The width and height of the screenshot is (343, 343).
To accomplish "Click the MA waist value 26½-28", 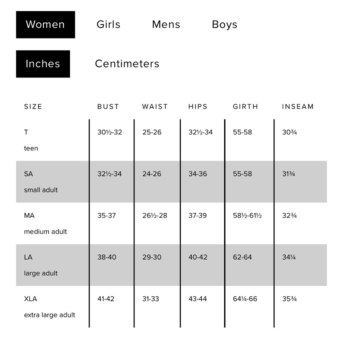I will click(155, 215).
